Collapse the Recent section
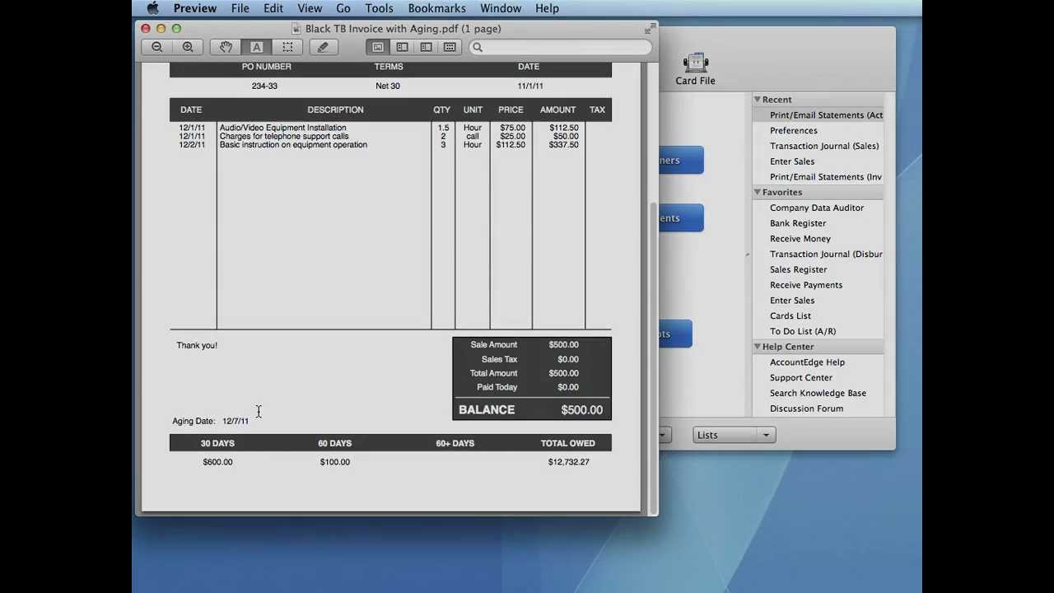The width and height of the screenshot is (1054, 593). click(x=757, y=100)
